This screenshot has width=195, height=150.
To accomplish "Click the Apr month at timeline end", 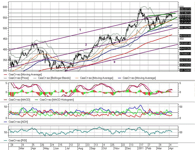I will point(171,149).
